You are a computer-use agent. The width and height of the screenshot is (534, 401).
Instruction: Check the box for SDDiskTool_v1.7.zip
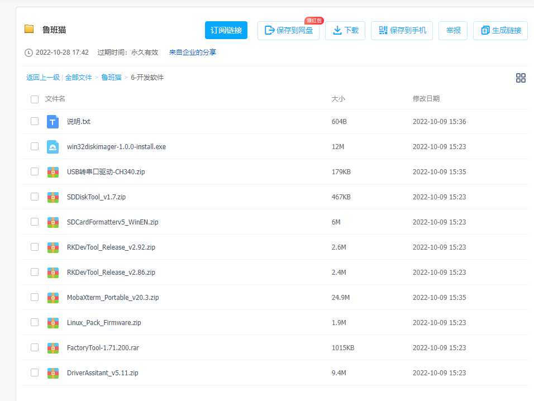click(x=35, y=197)
